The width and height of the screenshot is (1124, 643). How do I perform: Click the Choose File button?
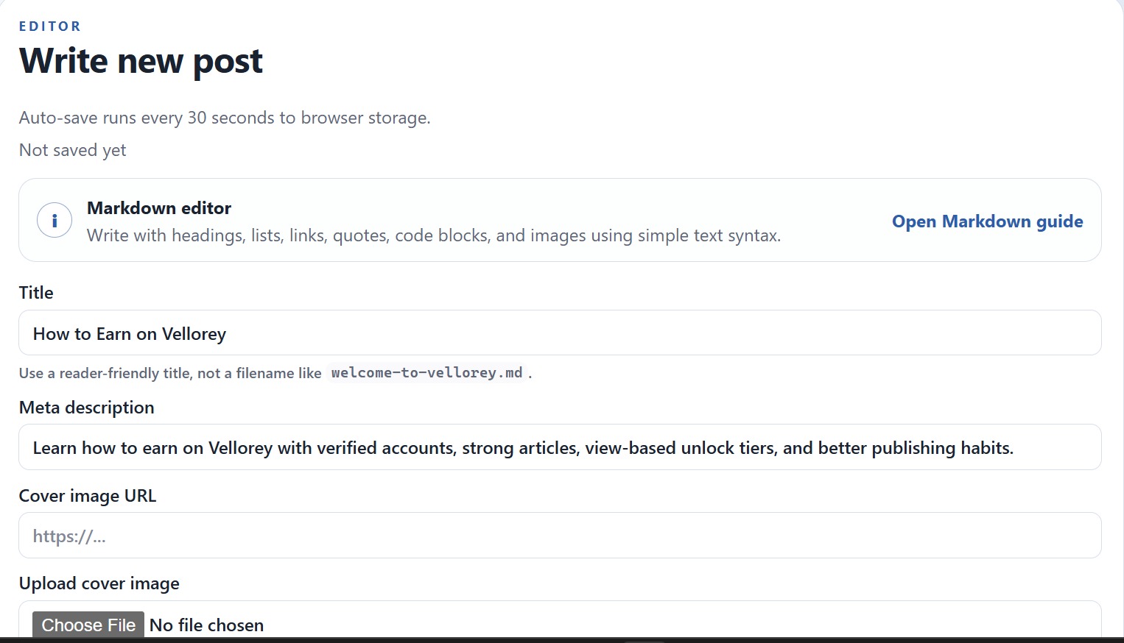tap(88, 625)
